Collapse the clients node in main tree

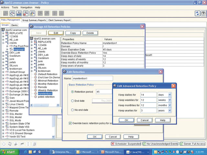click(x=3, y=43)
